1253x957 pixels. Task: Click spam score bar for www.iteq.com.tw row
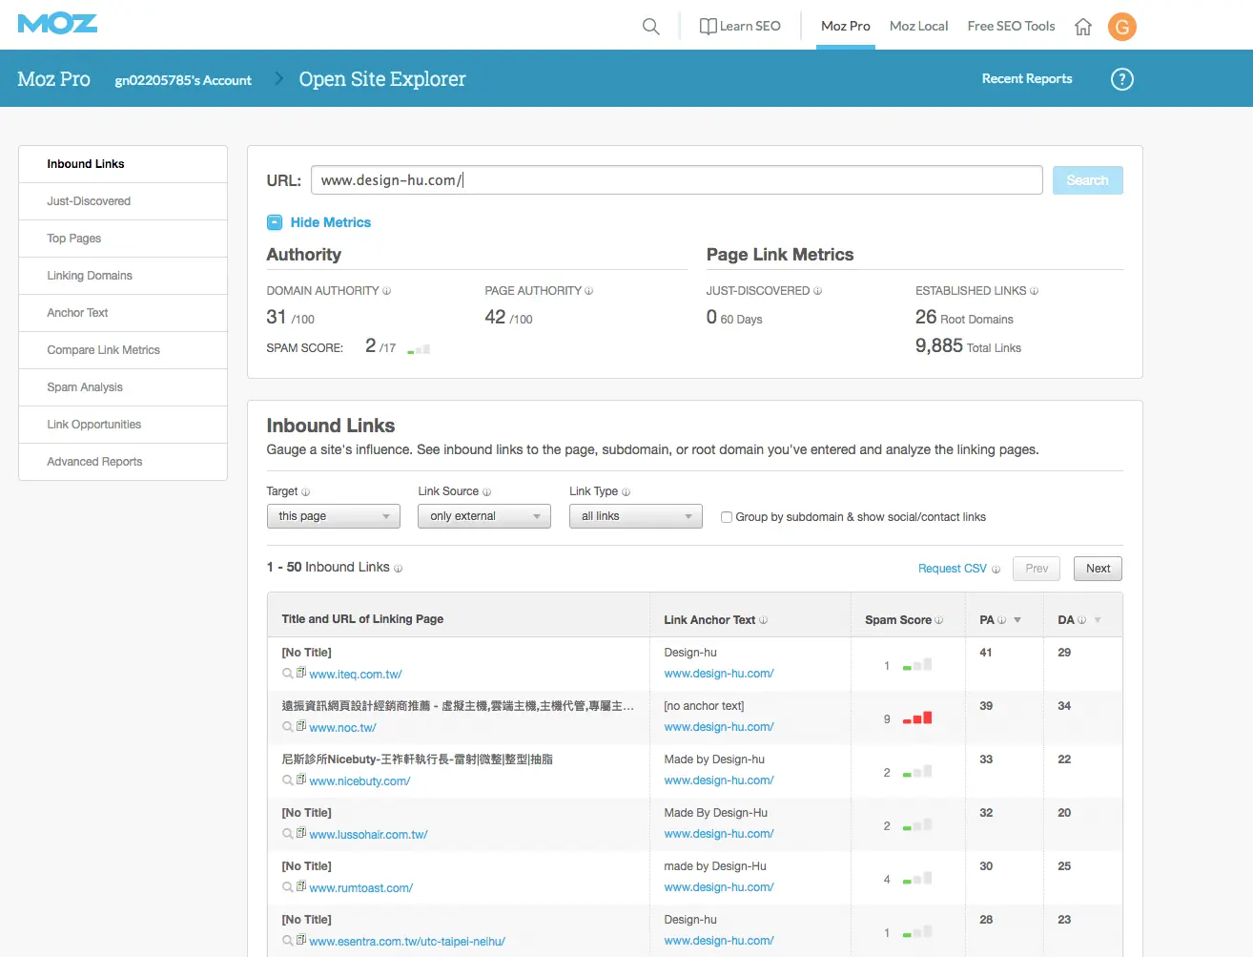[x=917, y=664]
